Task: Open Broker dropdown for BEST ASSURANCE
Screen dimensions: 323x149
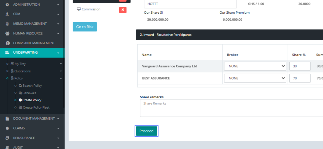Action: 255,78
